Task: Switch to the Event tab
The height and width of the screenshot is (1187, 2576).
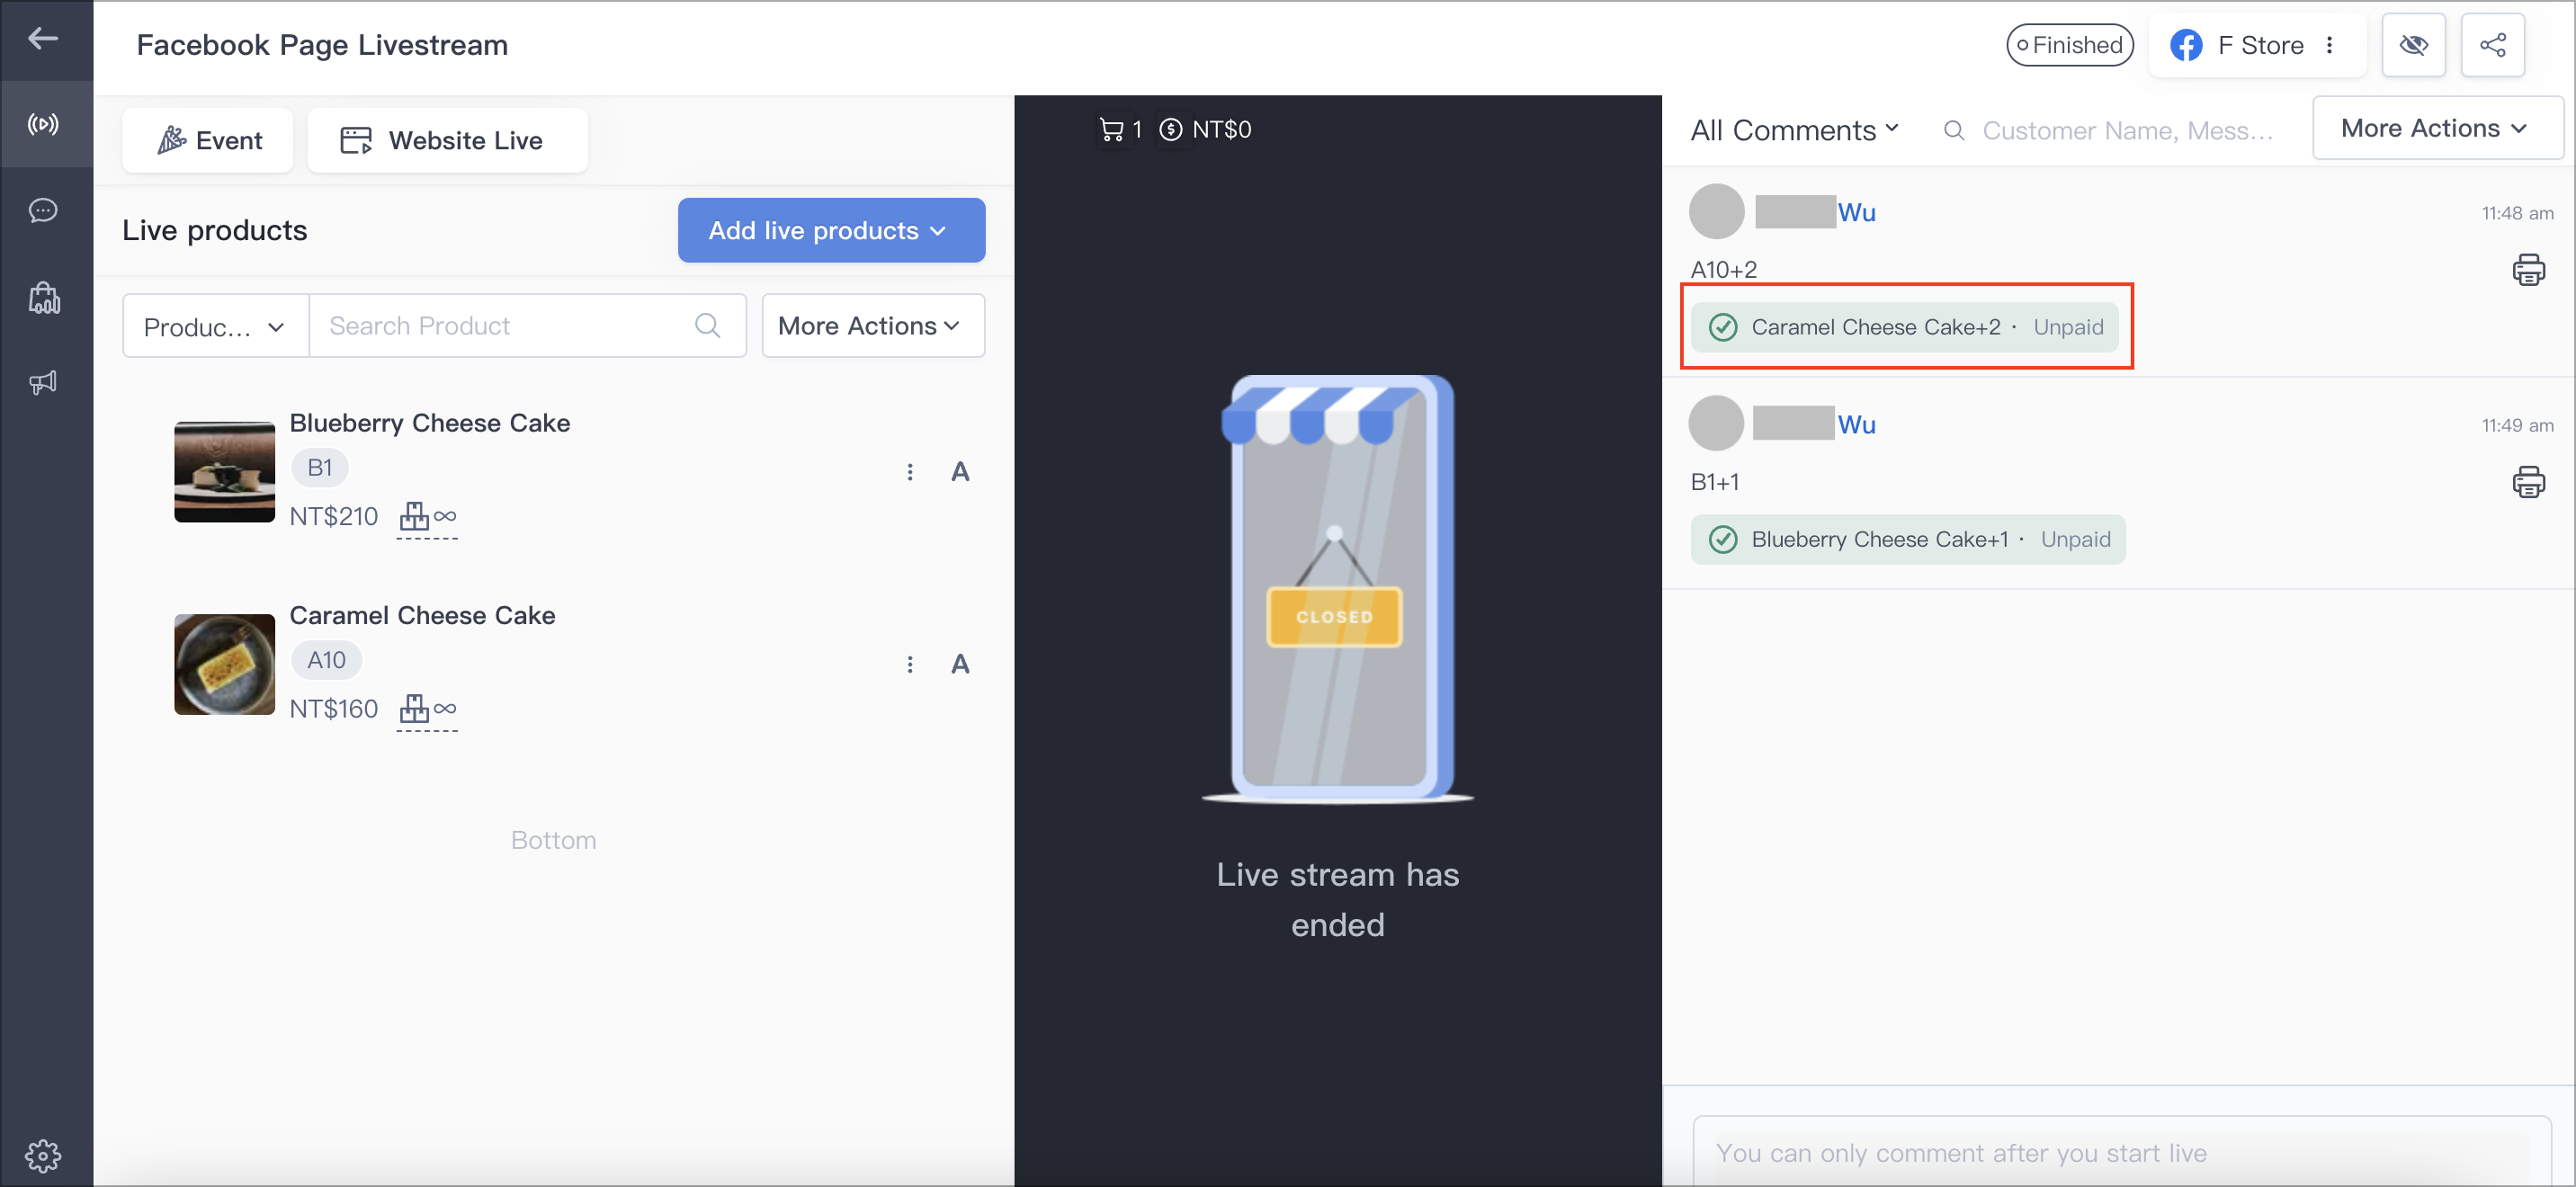Action: coord(208,140)
